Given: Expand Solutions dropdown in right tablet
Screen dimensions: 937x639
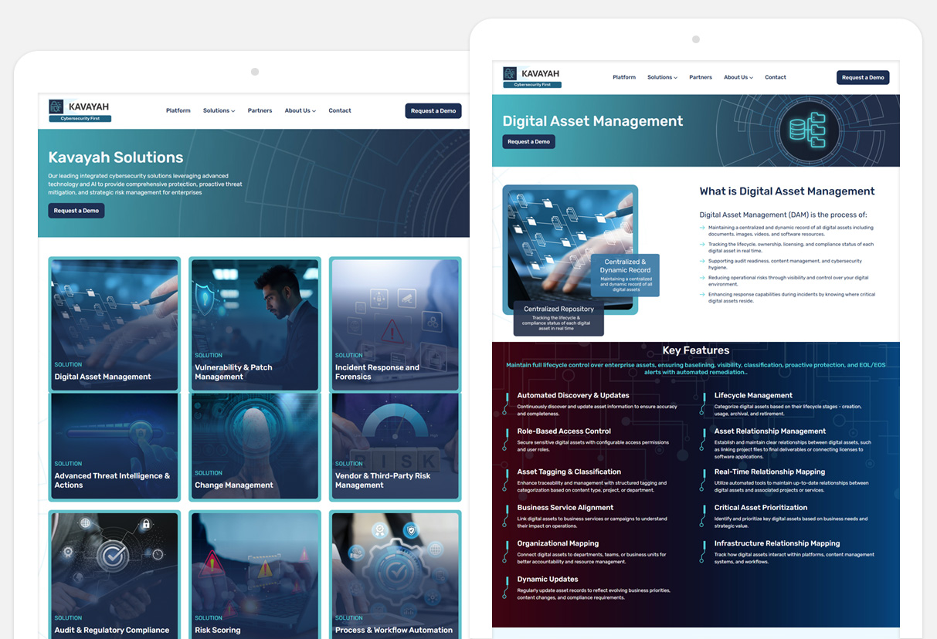Looking at the screenshot, I should (x=662, y=77).
